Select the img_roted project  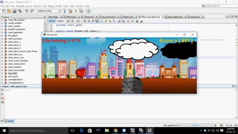click(x=12, y=73)
